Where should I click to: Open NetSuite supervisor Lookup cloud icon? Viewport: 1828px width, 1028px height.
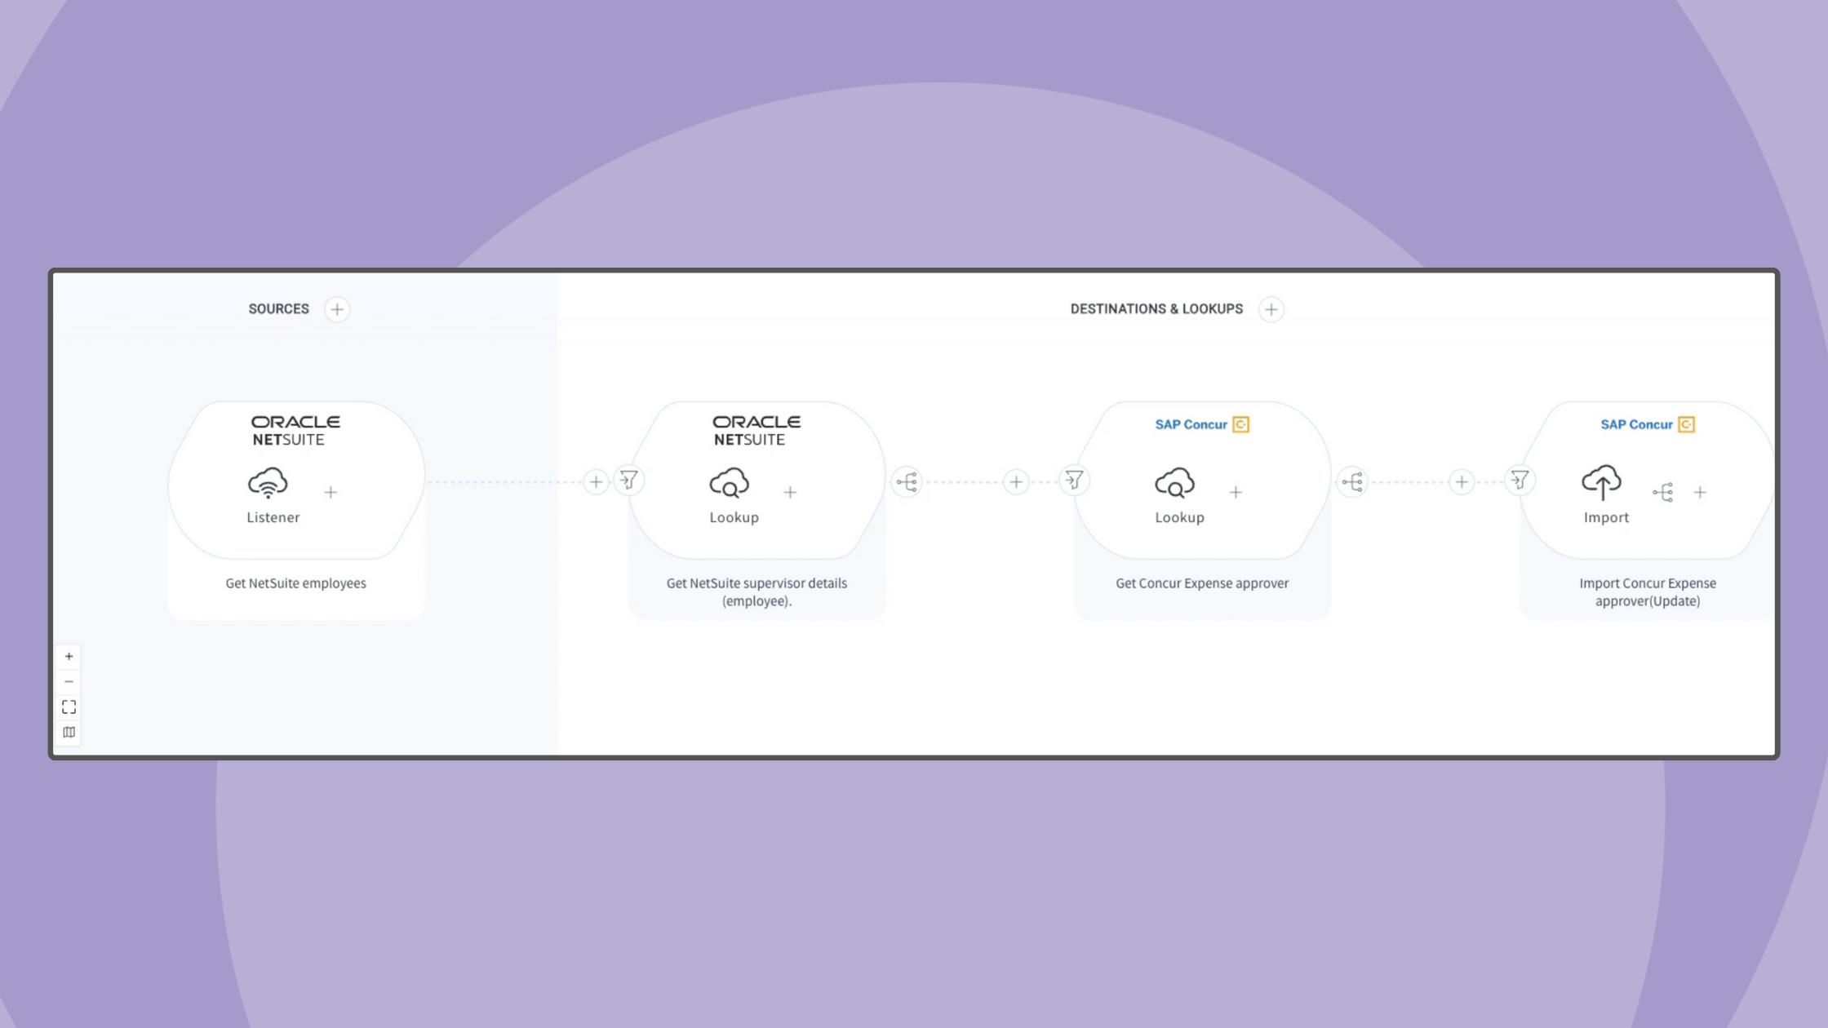[729, 482]
